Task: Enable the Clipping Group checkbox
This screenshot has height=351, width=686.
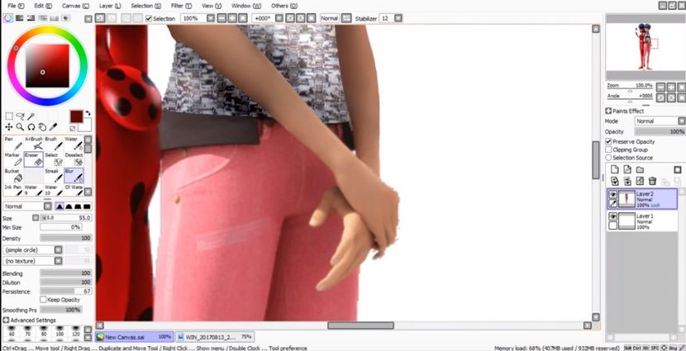Action: pyautogui.click(x=609, y=149)
